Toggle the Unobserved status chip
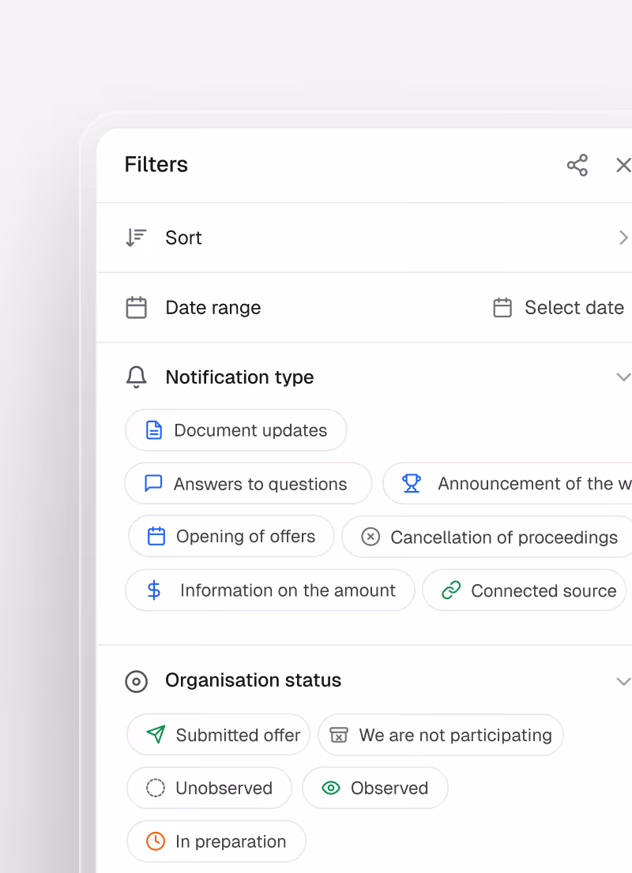The image size is (632, 873). (x=209, y=788)
